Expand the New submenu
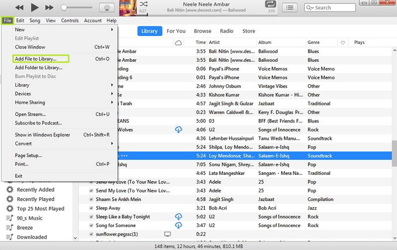397x250 pixels. 111,29
